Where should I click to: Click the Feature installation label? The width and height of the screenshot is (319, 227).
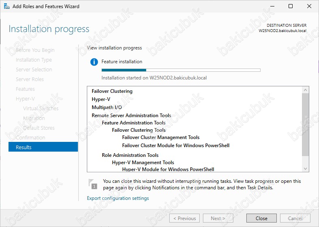point(122,62)
